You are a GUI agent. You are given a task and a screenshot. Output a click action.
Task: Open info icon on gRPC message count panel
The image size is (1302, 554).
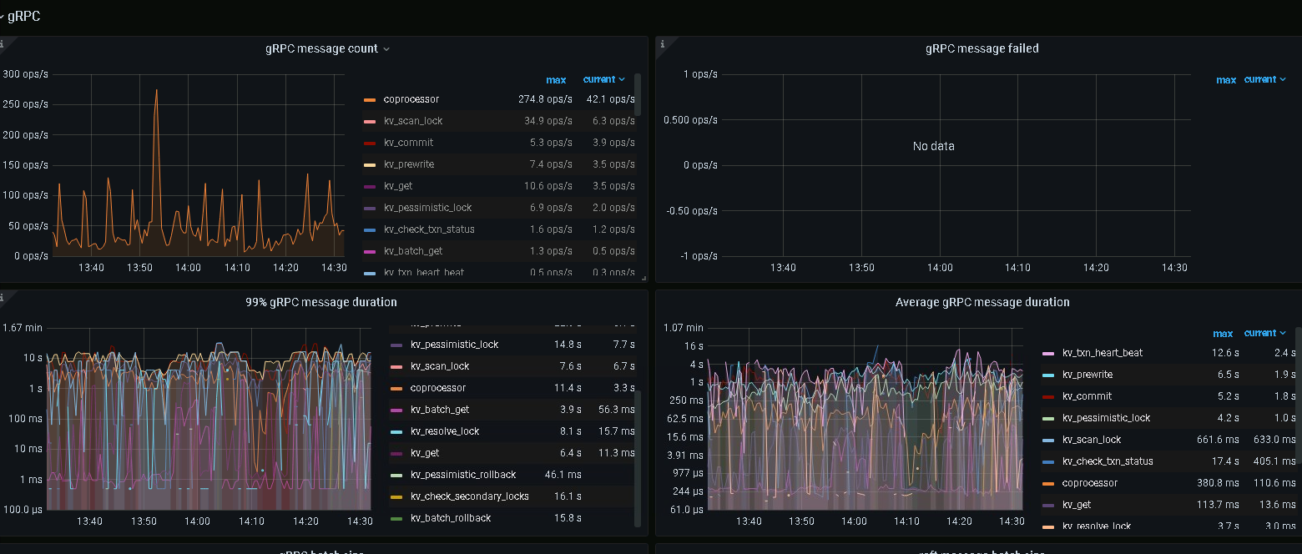3,43
